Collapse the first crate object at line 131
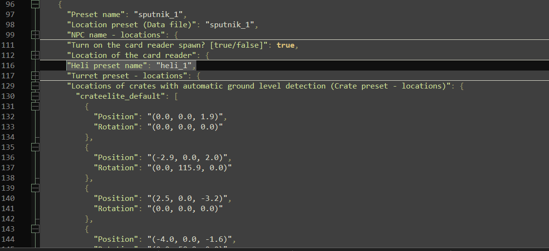Screen dimensions: 549x251 tap(35, 107)
